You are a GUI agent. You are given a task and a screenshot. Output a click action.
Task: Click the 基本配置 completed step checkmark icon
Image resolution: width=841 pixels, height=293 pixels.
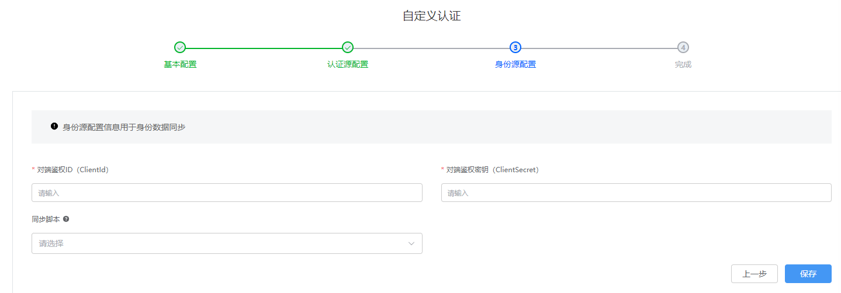pos(180,47)
